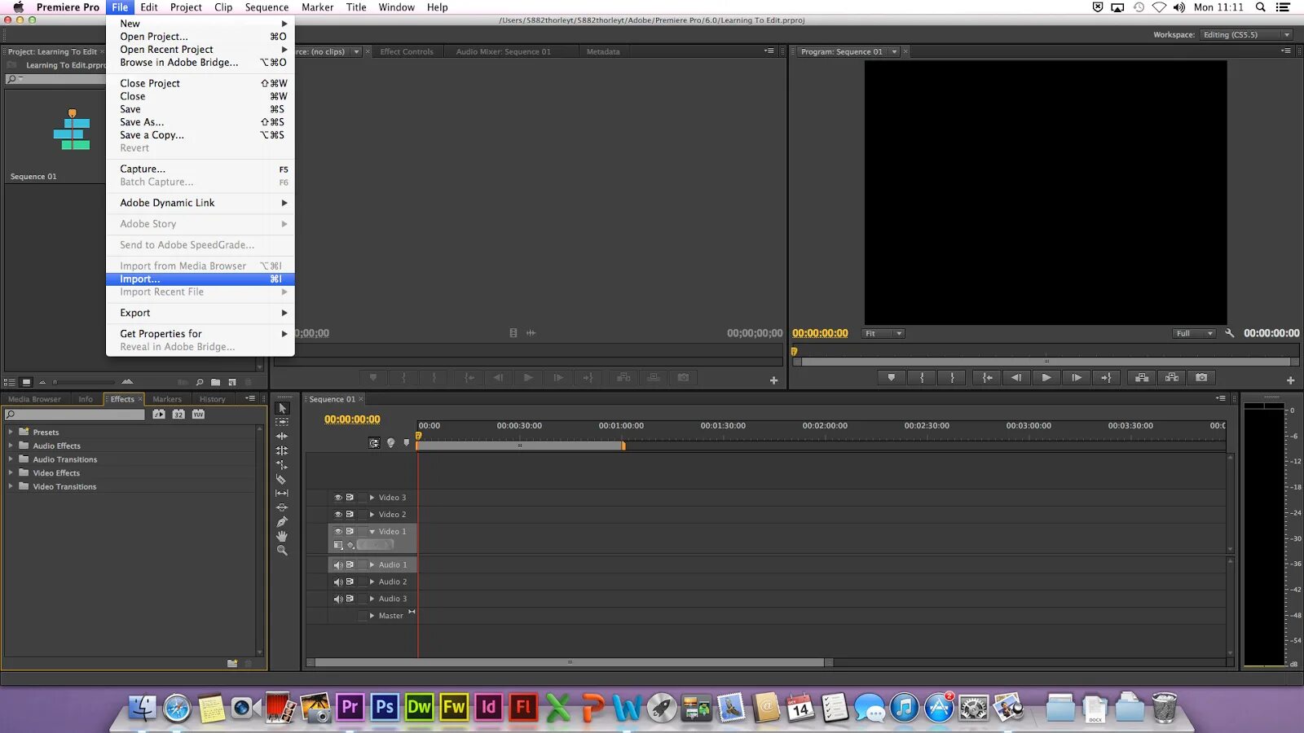Screen dimensions: 1304x733
Task: Click the Accelerated Effects filter icon
Action: [159, 415]
